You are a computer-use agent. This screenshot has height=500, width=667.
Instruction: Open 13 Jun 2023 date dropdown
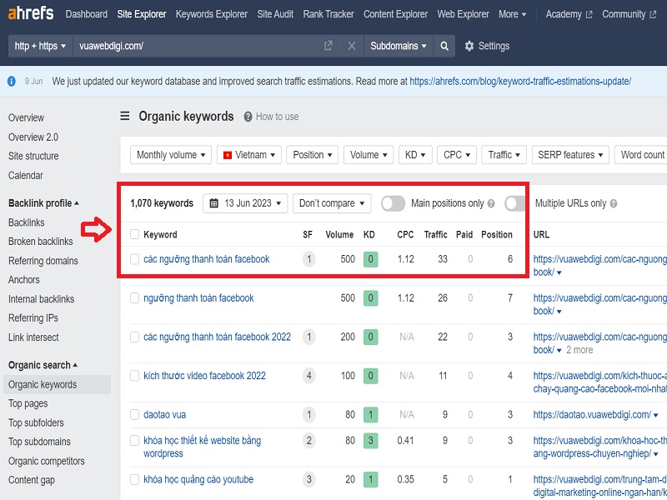[245, 203]
